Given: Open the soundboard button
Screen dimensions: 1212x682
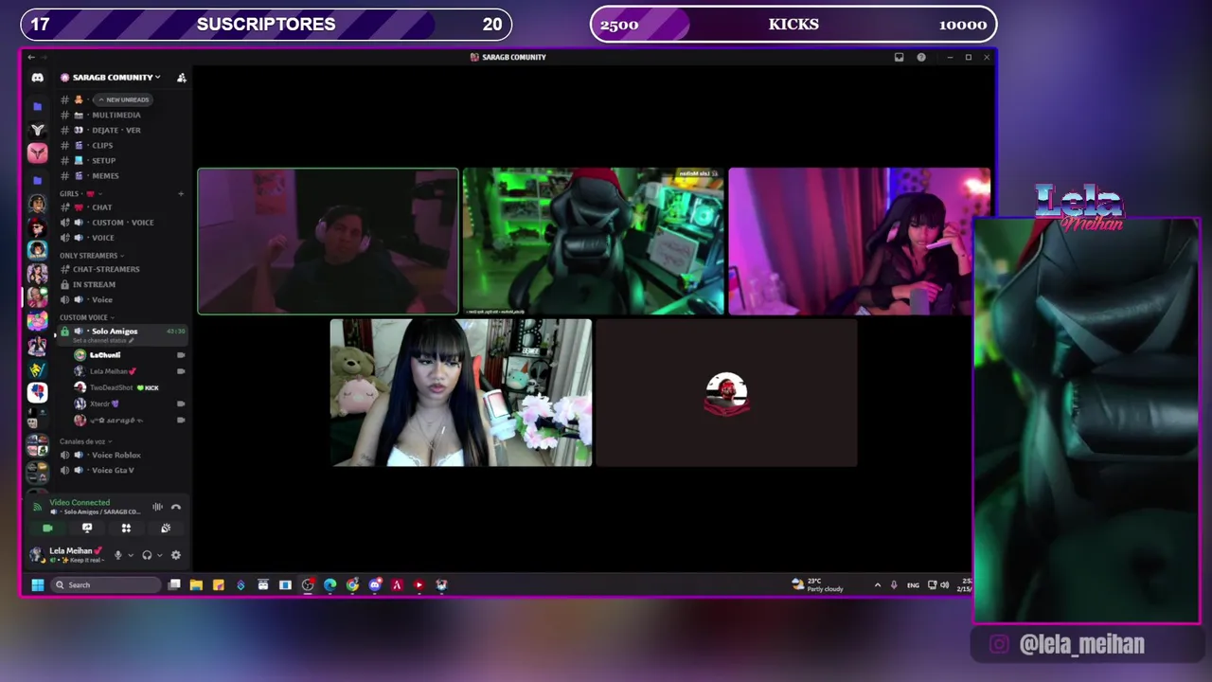Looking at the screenshot, I should tap(166, 528).
